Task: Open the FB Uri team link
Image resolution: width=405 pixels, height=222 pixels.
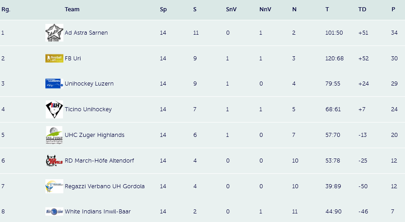Action: click(72, 58)
